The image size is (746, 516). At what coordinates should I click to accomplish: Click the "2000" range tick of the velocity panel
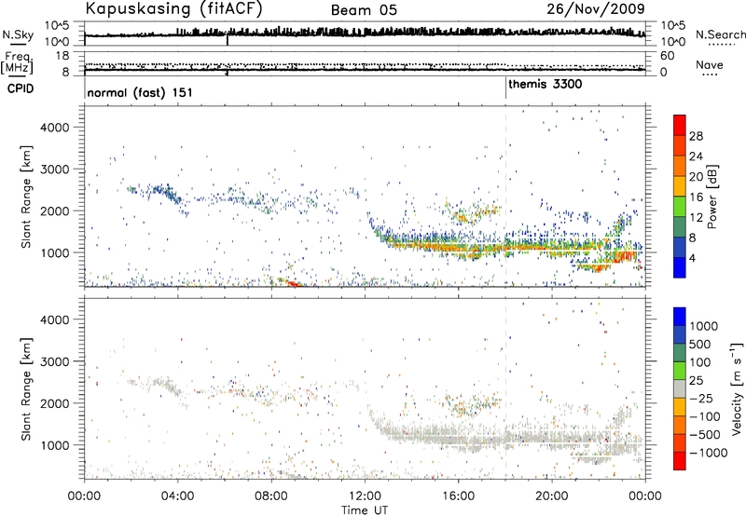tap(55, 403)
